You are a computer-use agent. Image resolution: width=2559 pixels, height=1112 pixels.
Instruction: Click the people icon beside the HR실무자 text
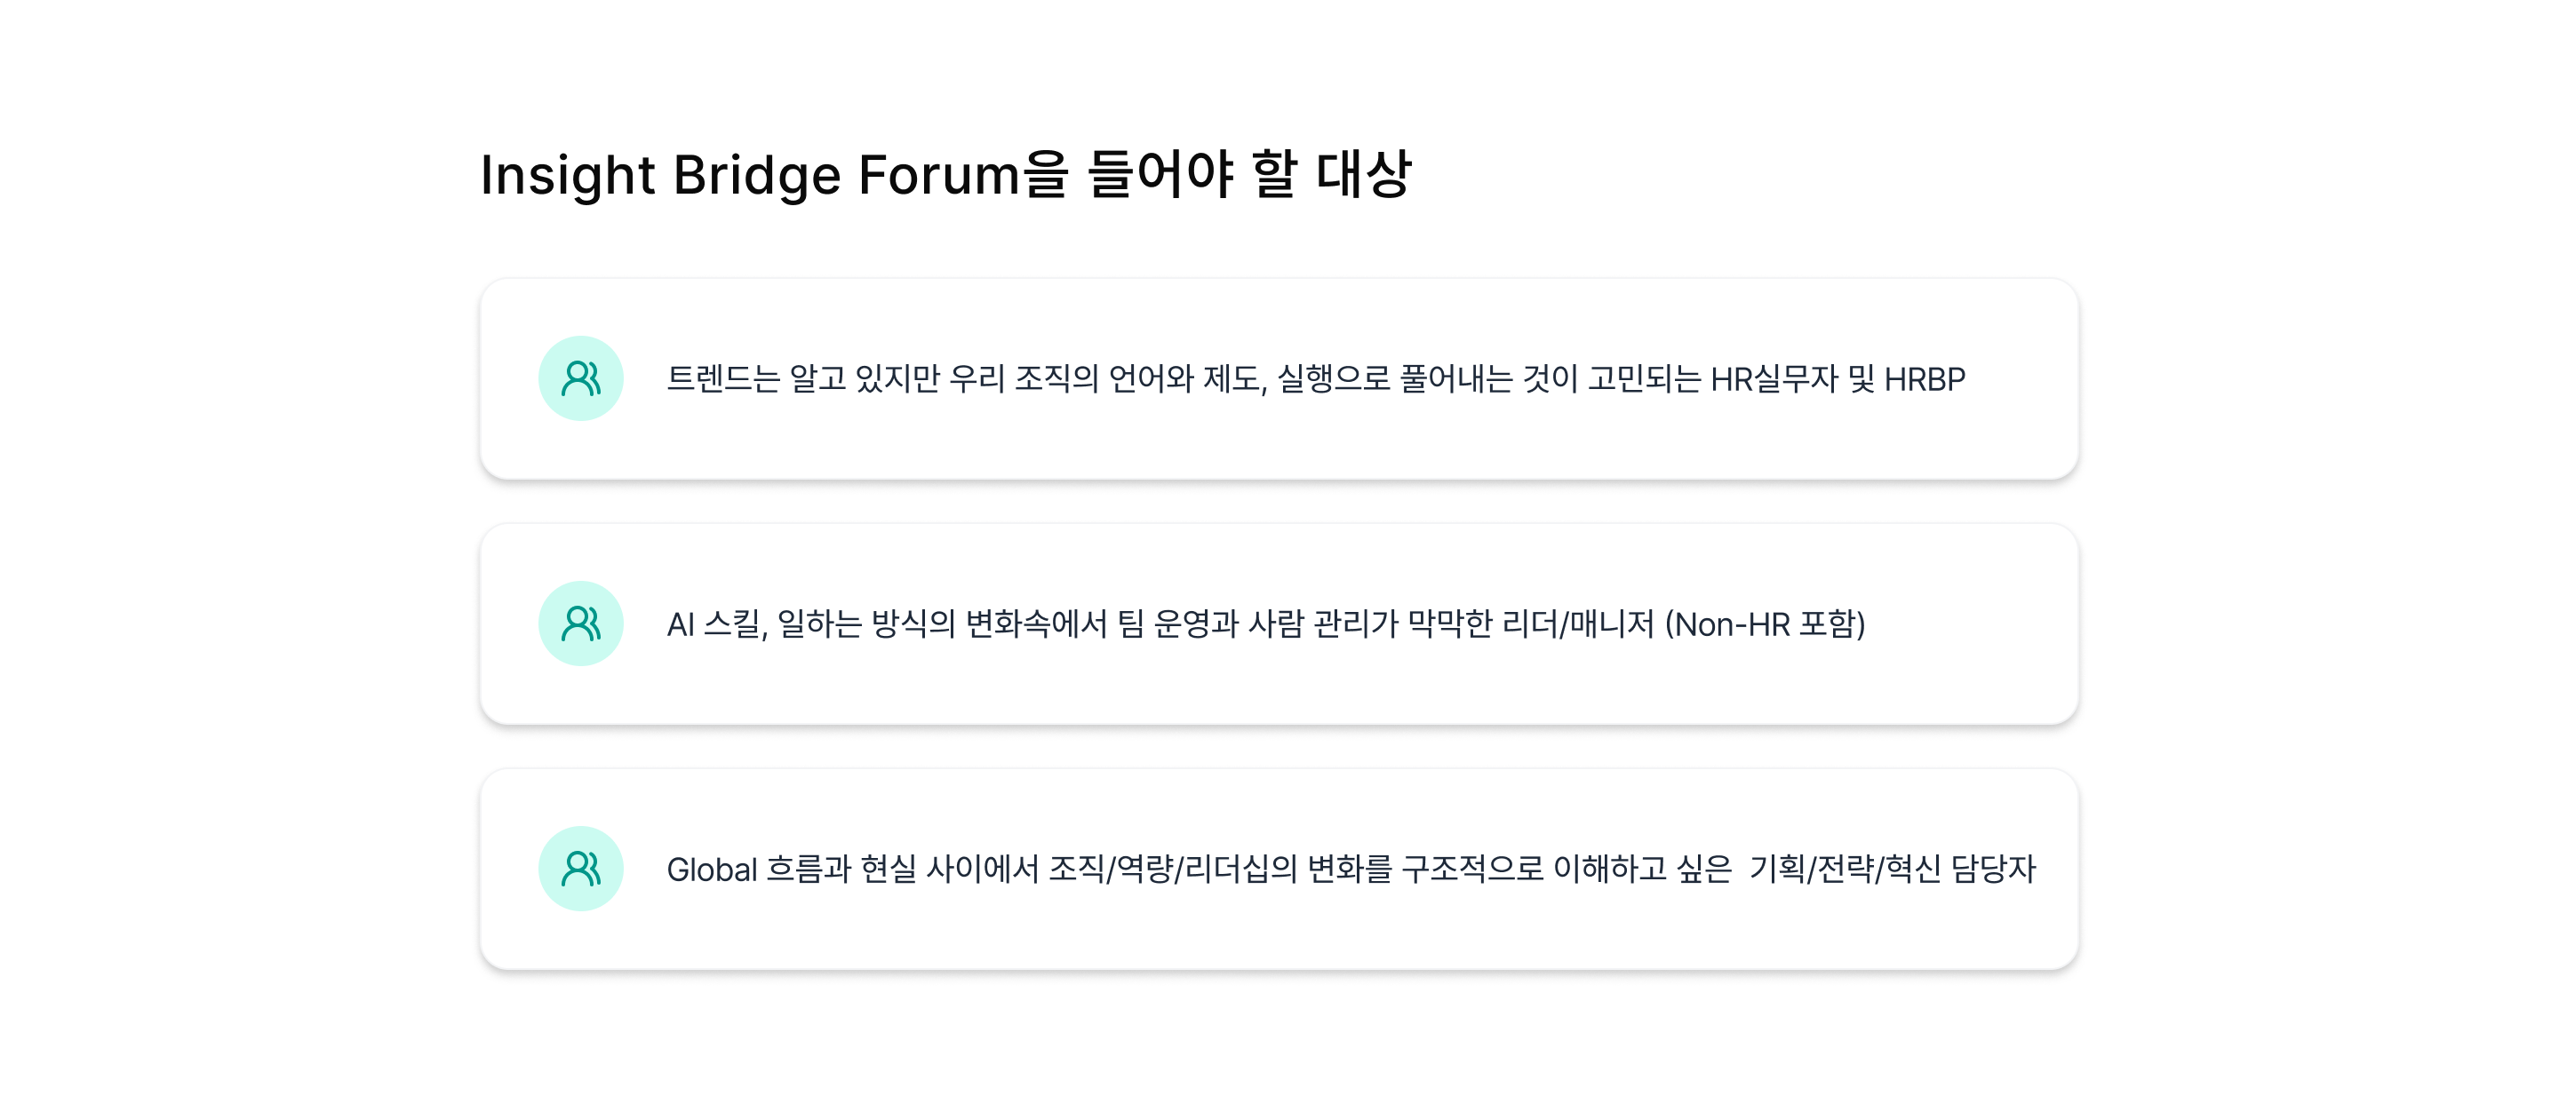(x=580, y=378)
